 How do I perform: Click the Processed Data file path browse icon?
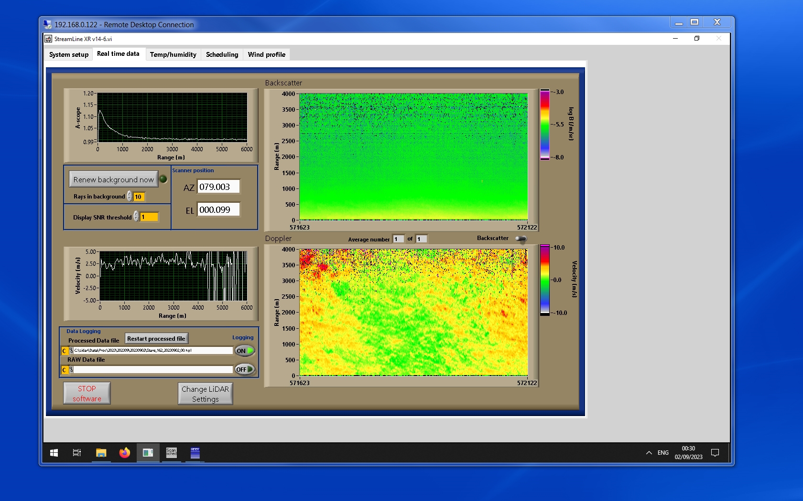71,351
